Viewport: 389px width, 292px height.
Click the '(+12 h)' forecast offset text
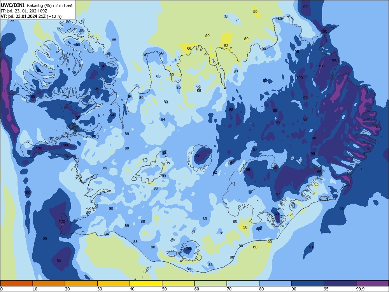(x=54, y=16)
